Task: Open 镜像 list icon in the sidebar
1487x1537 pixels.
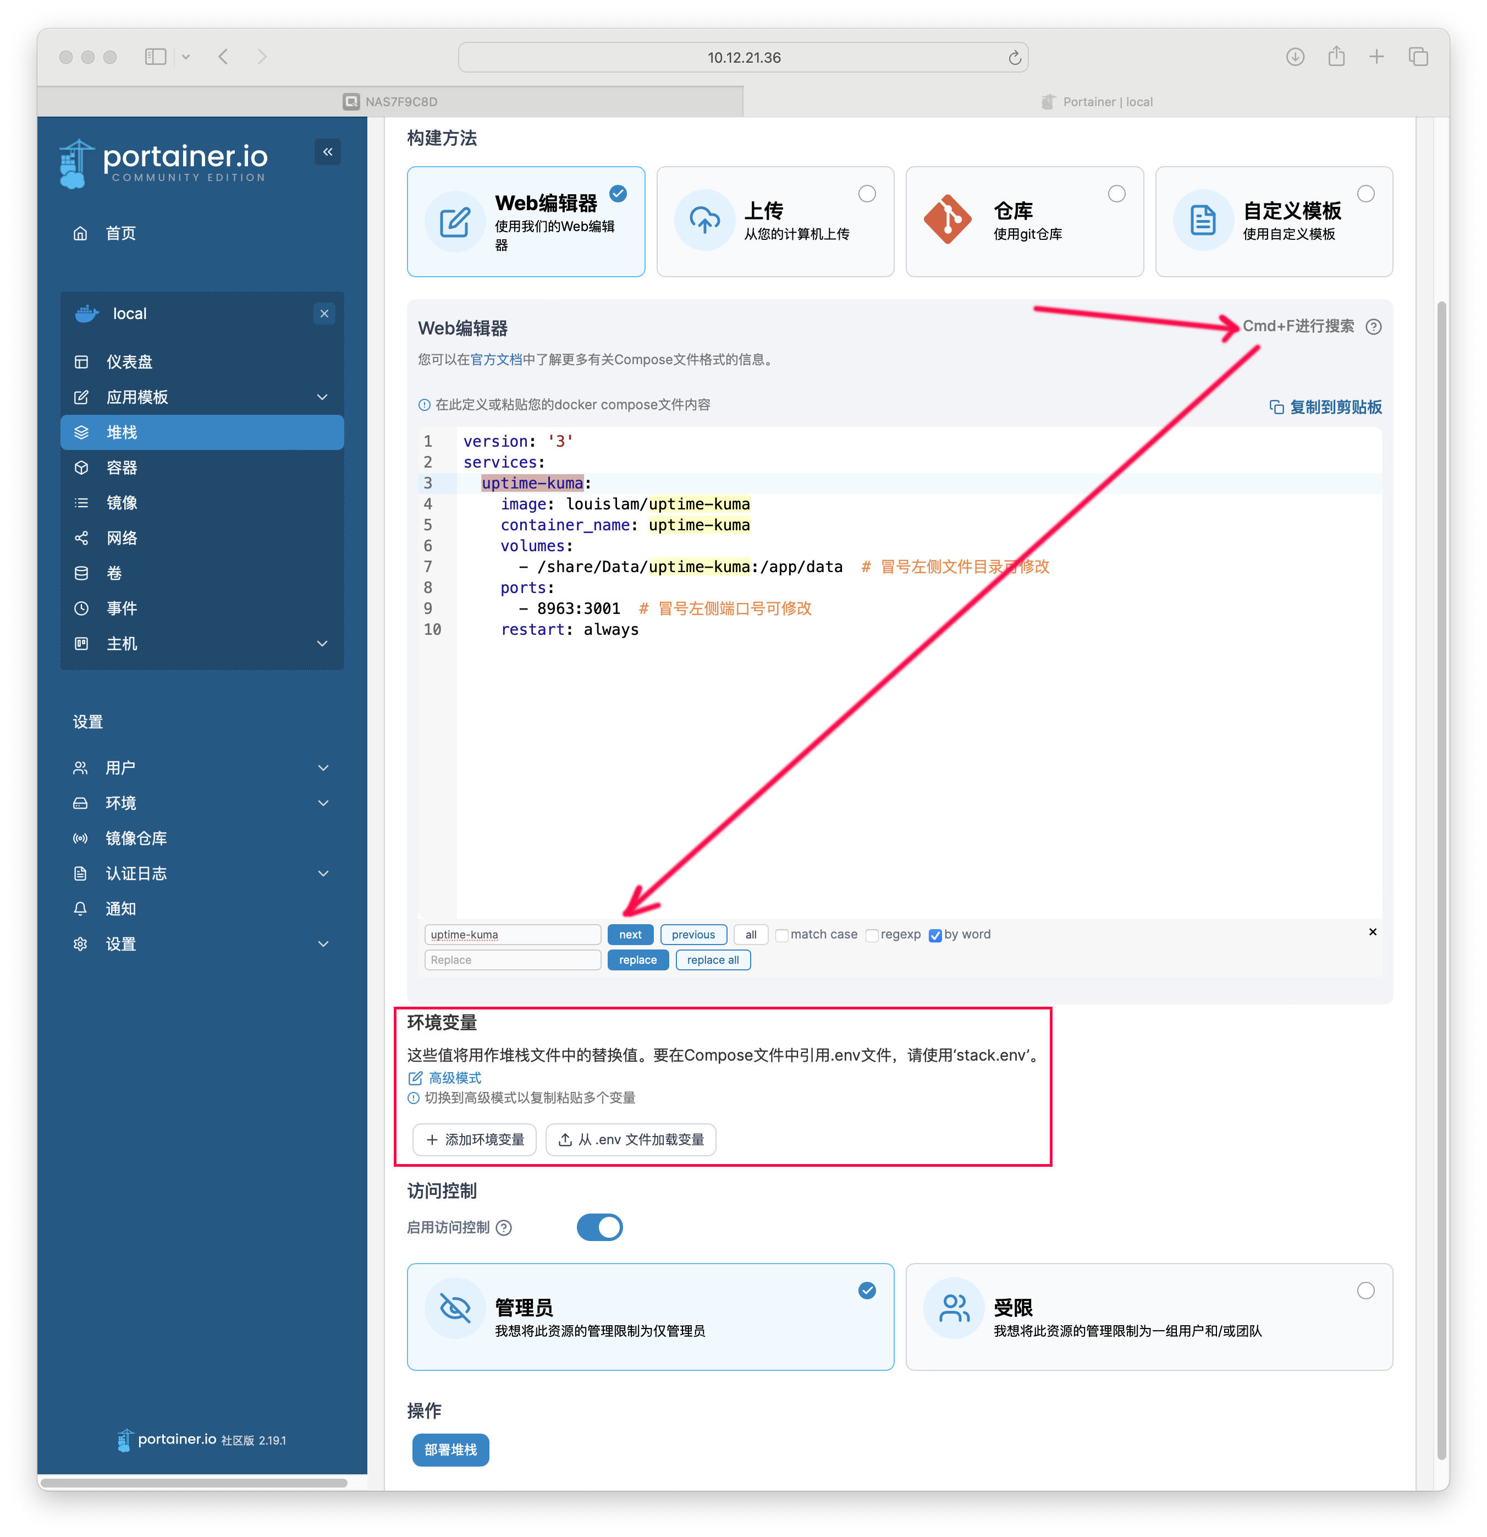Action: (81, 503)
